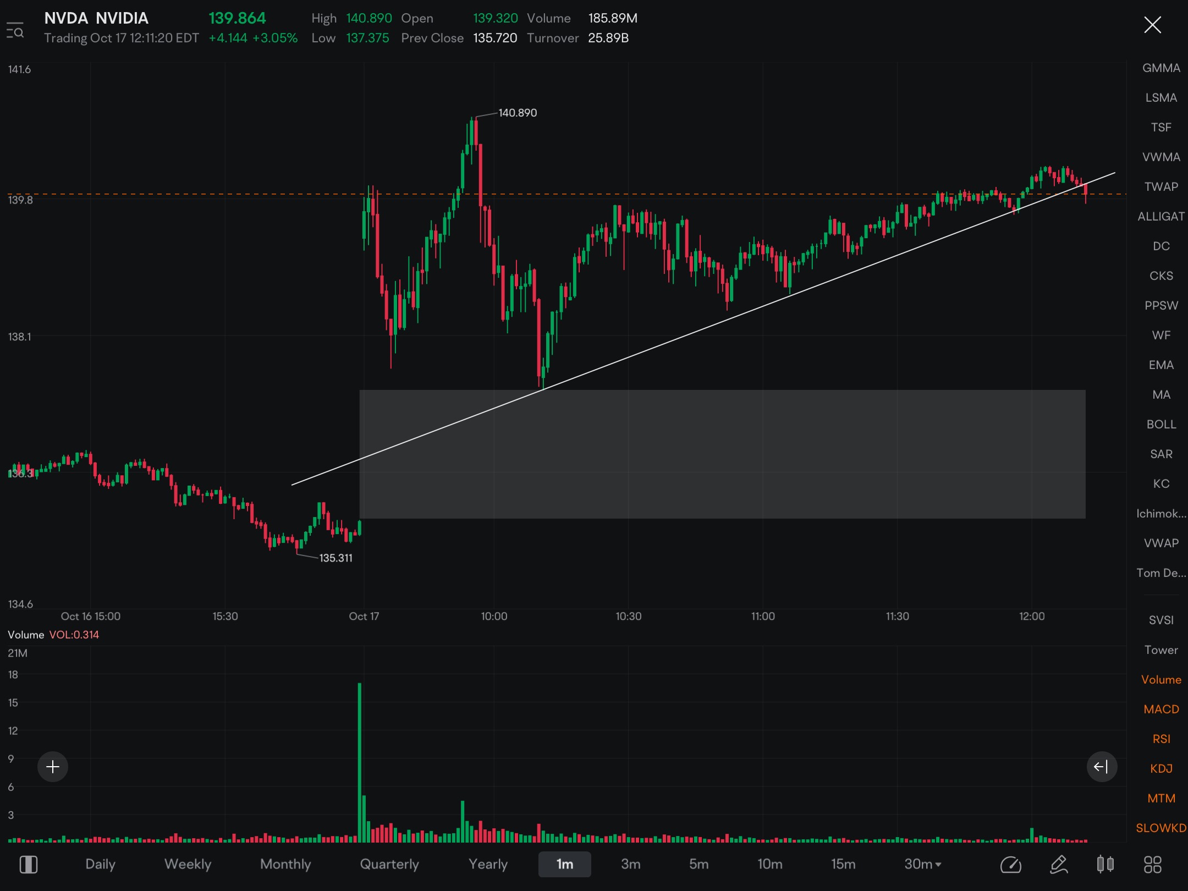Image resolution: width=1188 pixels, height=891 pixels.
Task: Switch to the Daily timeframe
Action: (100, 865)
